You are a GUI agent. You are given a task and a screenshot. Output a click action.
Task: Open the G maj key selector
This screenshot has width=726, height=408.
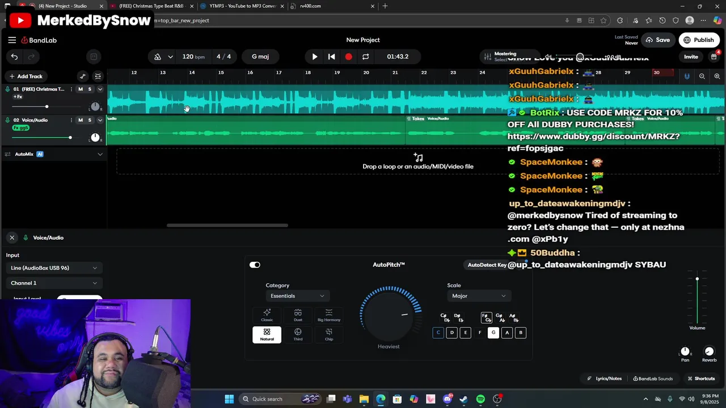tap(260, 57)
